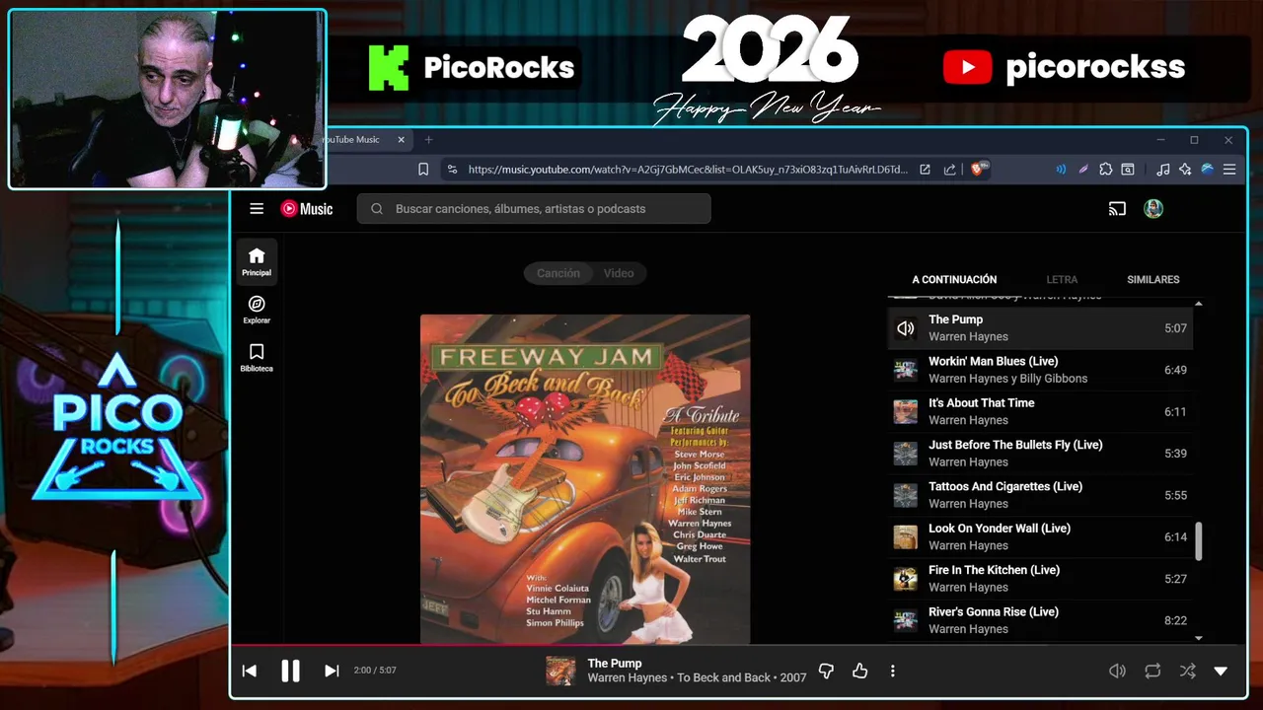Click the cast to device icon
This screenshot has width=1263, height=710.
tap(1117, 208)
